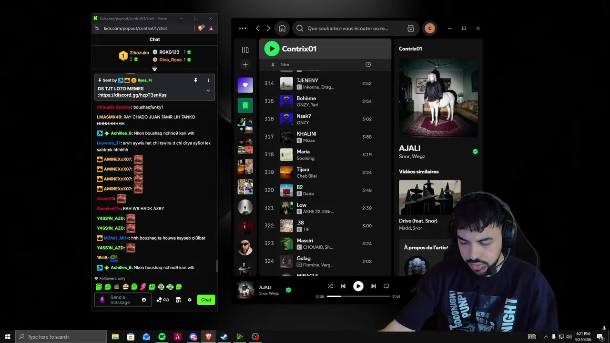Open chat settings gear icon
The image size is (610, 343).
[x=190, y=300]
